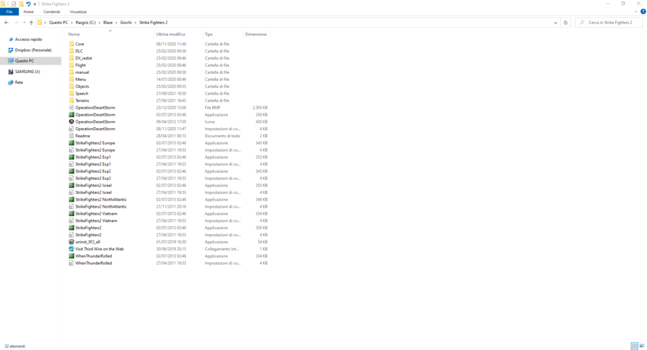Select StrikeFighters2 Israel application icon
This screenshot has width=647, height=350.
[71, 185]
